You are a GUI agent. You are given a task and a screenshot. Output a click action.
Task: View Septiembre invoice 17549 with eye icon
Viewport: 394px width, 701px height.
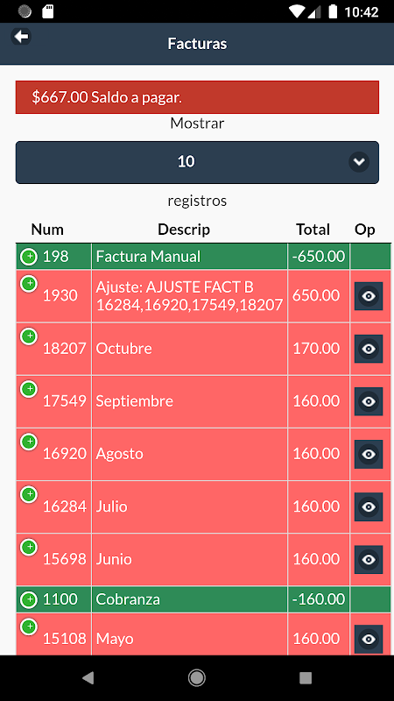coord(369,401)
